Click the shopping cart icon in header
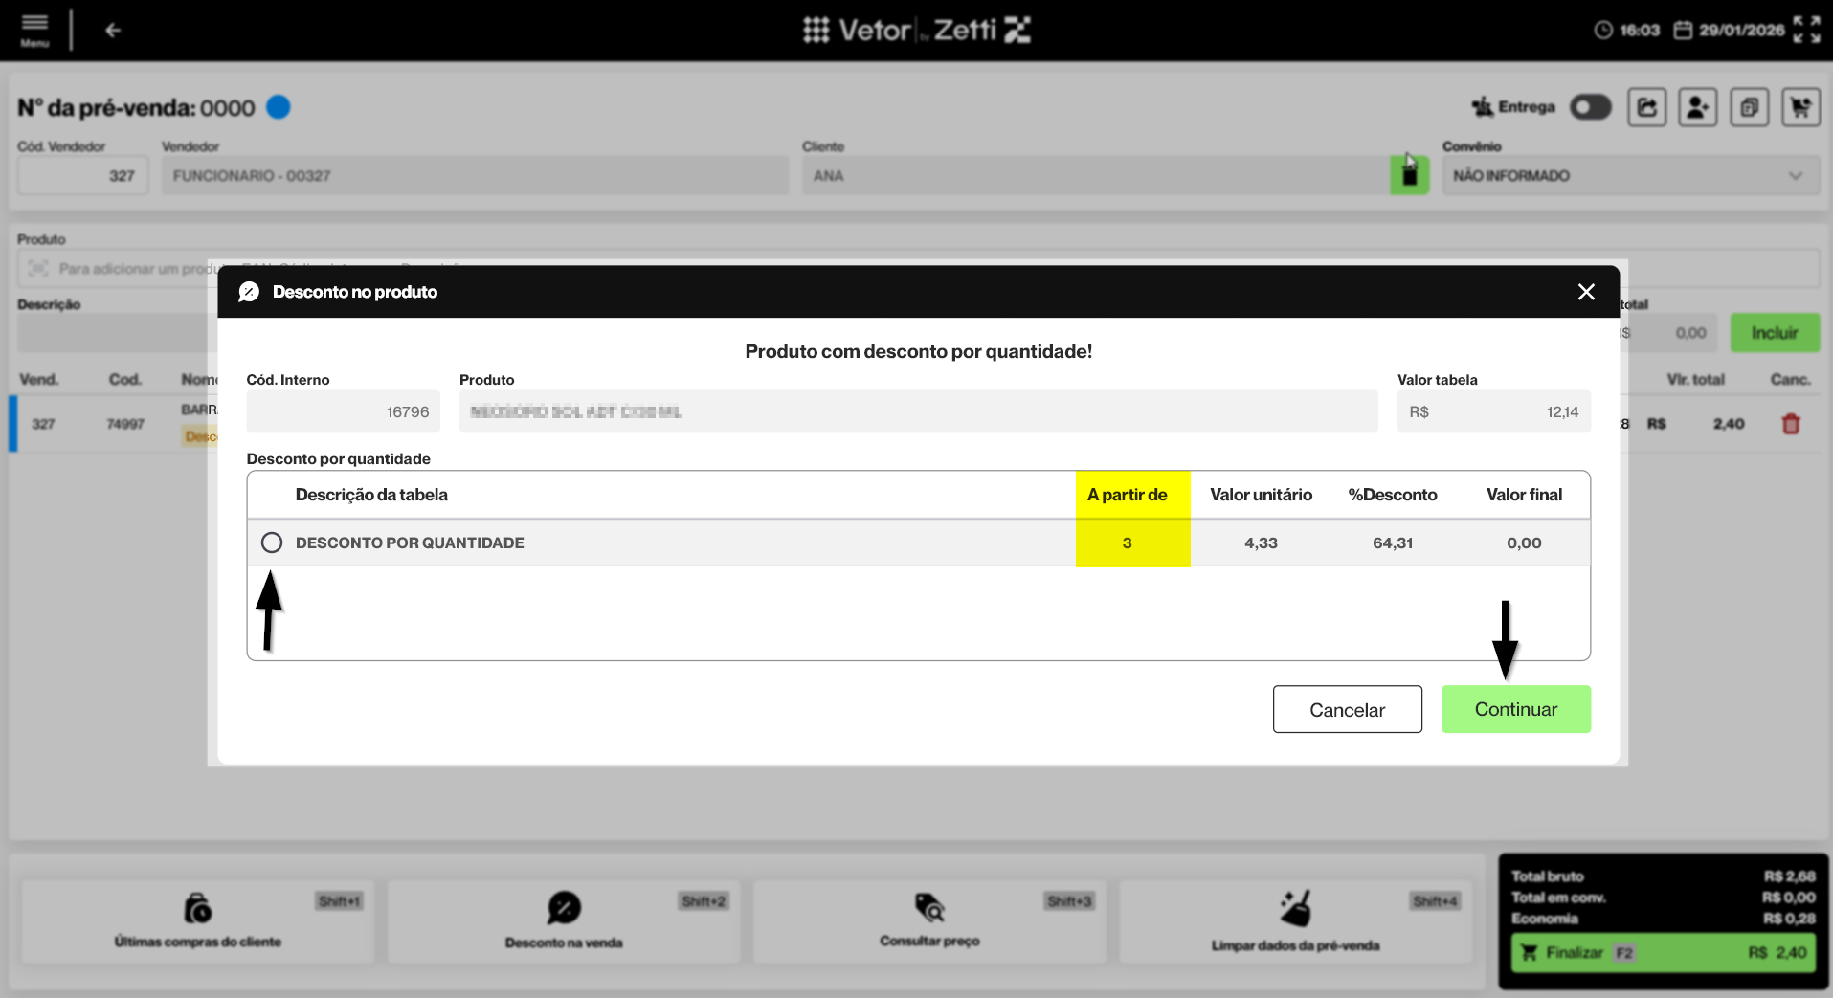This screenshot has width=1833, height=998. click(1800, 107)
